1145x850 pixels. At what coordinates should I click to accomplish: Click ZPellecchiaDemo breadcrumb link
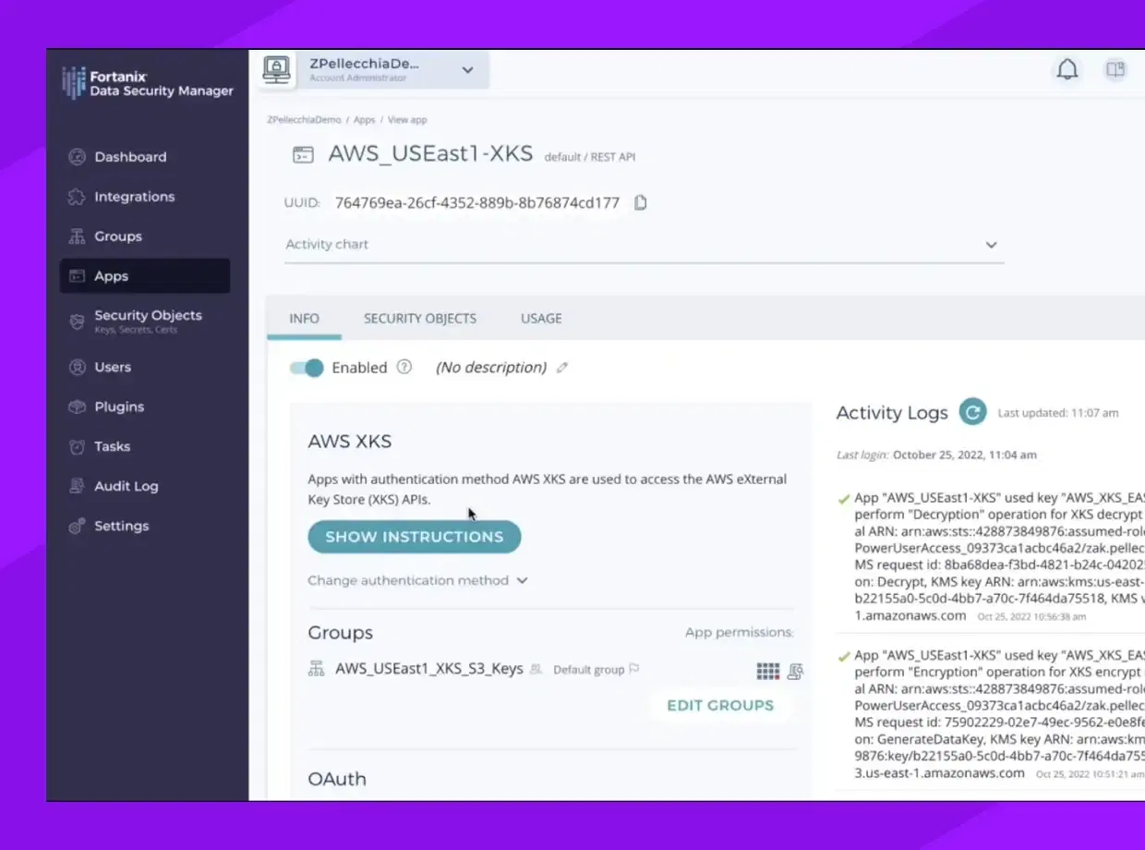point(304,120)
